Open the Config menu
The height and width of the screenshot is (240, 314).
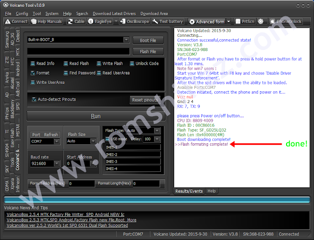pyautogui.click(x=22, y=13)
